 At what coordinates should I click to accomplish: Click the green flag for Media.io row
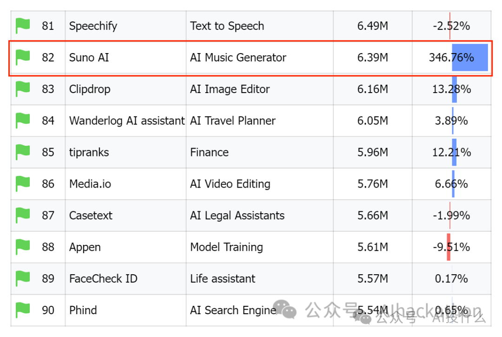pos(23,184)
